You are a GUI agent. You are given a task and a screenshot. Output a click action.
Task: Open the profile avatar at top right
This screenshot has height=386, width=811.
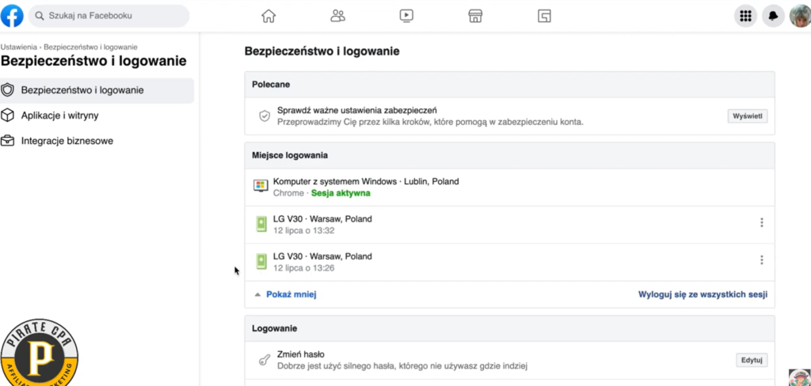(x=800, y=16)
